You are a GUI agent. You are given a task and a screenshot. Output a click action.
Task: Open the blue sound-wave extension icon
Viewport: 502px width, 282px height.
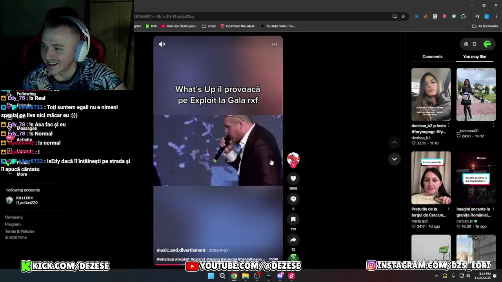tap(416, 16)
